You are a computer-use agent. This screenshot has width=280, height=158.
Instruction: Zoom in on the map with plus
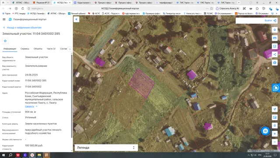pyautogui.click(x=275, y=134)
